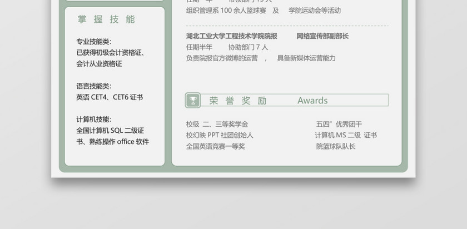Click the text 学院运动会等活动
This screenshot has width=467, height=229.
click(315, 11)
